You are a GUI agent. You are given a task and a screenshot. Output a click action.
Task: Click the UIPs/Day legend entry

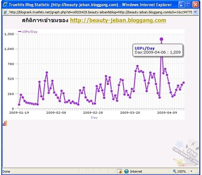point(28,31)
